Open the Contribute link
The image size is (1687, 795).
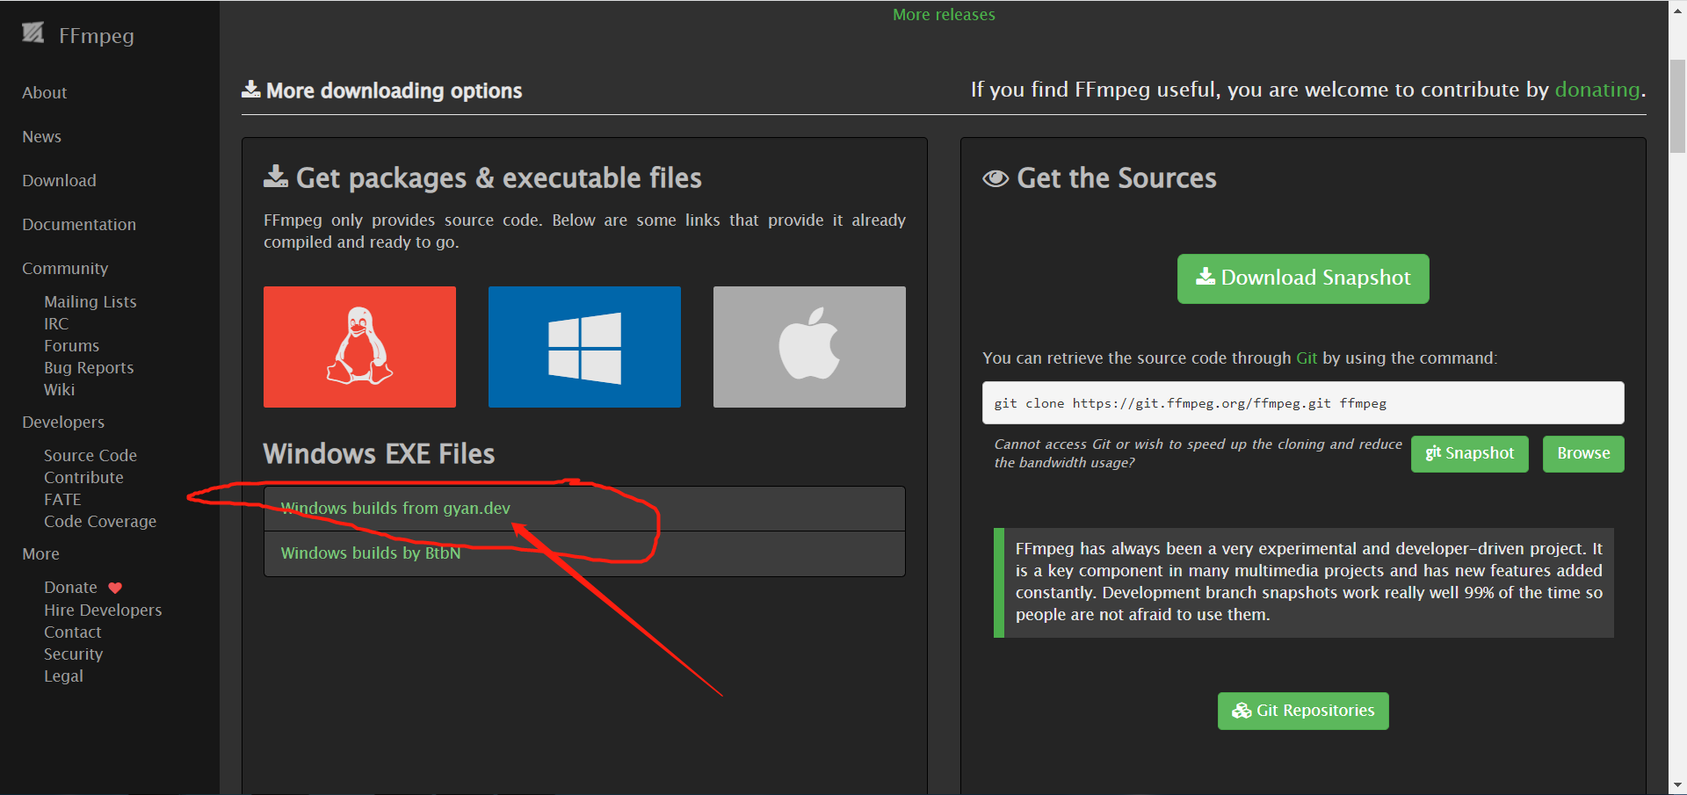[83, 477]
